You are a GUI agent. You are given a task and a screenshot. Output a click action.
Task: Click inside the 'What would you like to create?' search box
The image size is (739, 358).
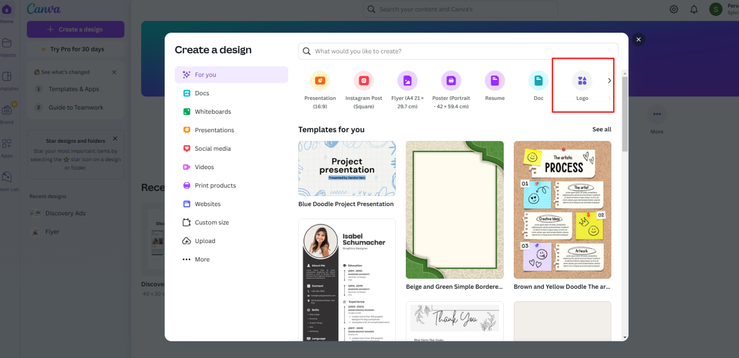pos(457,51)
